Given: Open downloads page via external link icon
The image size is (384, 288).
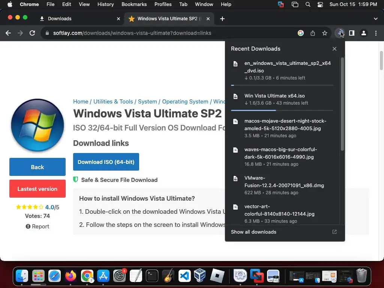Looking at the screenshot, I should 334,232.
